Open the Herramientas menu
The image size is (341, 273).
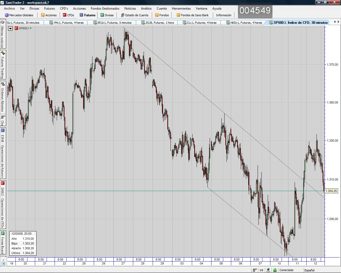click(x=181, y=8)
